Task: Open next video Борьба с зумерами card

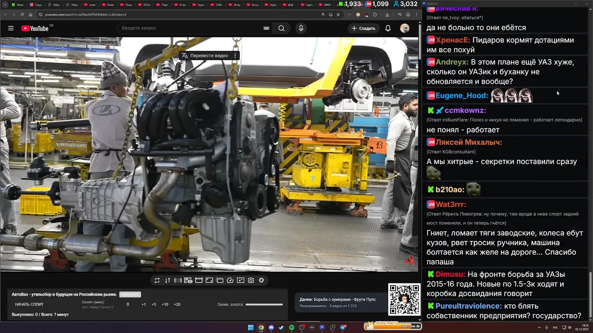Action: 341,302
